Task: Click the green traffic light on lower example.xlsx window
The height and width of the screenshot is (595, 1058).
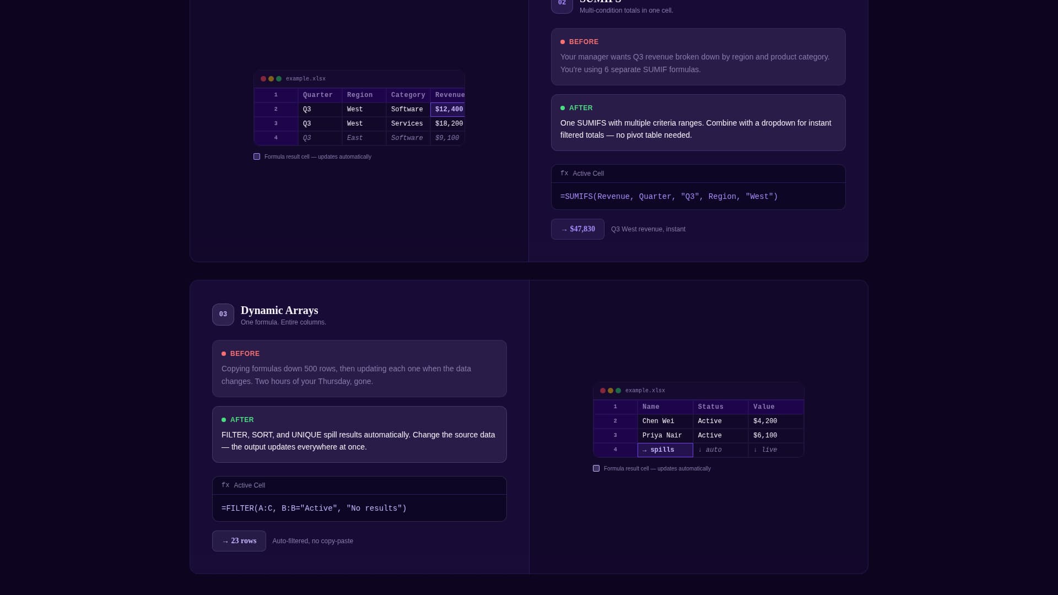Action: [x=618, y=391]
